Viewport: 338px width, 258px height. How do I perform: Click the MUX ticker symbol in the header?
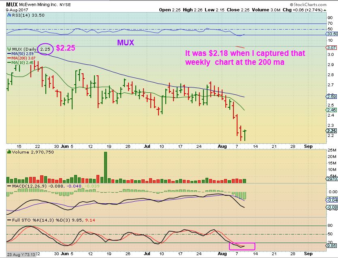coord(12,4)
